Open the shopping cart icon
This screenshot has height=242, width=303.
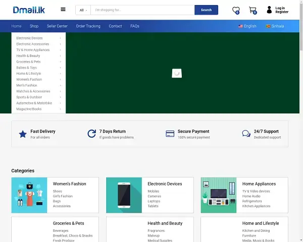pyautogui.click(x=252, y=10)
